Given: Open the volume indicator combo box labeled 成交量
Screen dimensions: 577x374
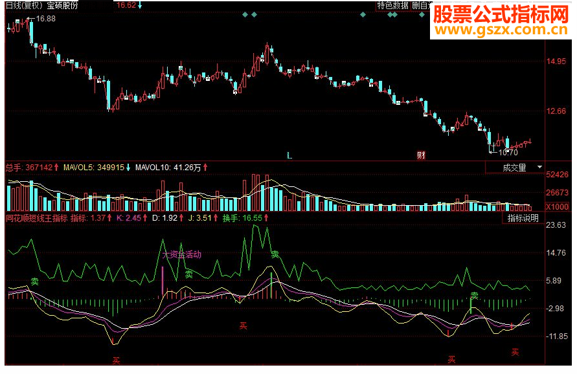Looking at the screenshot, I should tap(515, 168).
